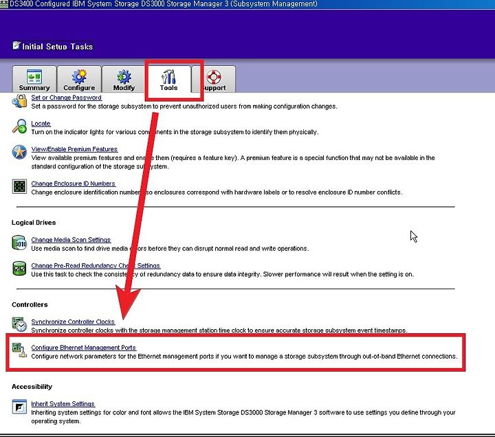This screenshot has height=437, width=495.
Task: Click the Modify tab gear icon
Action: click(x=124, y=77)
